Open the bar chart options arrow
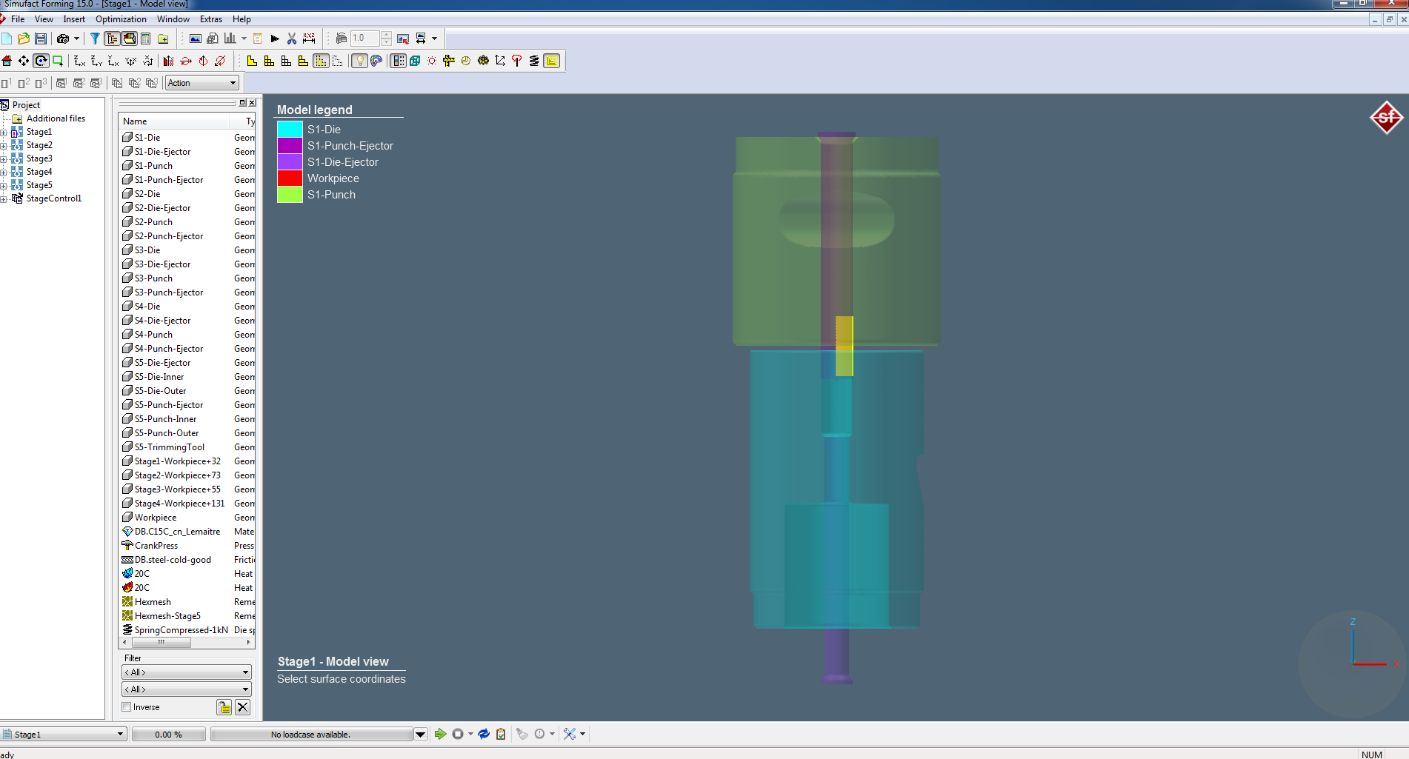The height and width of the screenshot is (759, 1409). pyautogui.click(x=244, y=39)
